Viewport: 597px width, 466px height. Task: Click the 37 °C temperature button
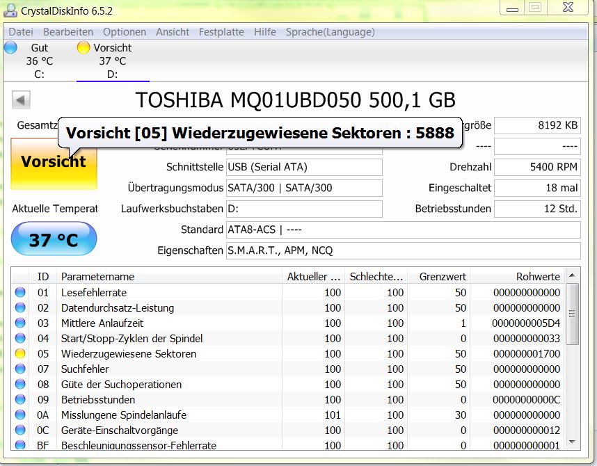pos(54,239)
